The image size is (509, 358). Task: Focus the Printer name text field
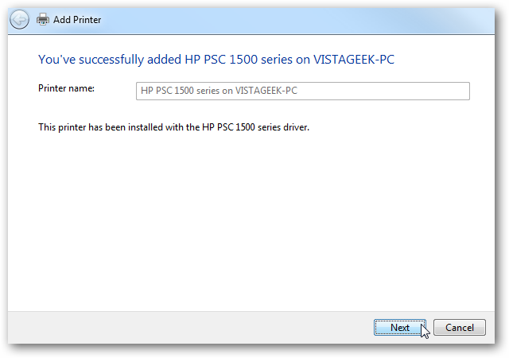303,91
